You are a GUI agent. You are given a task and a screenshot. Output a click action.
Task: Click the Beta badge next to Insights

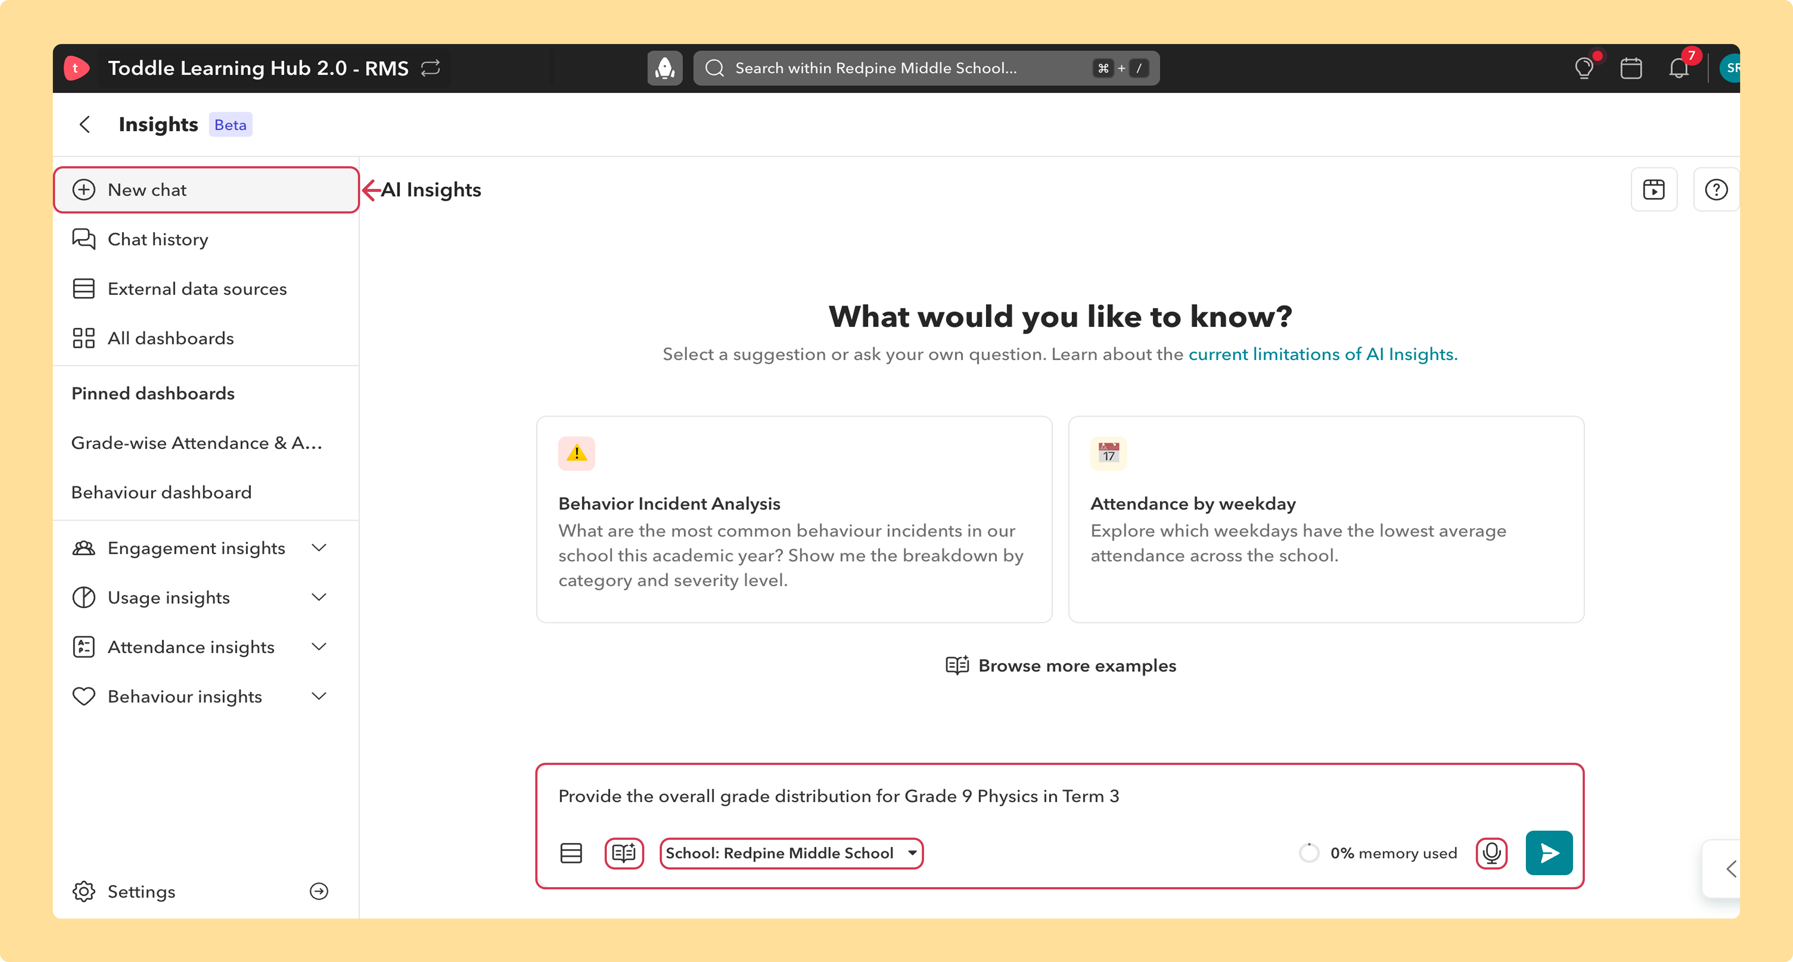point(230,124)
